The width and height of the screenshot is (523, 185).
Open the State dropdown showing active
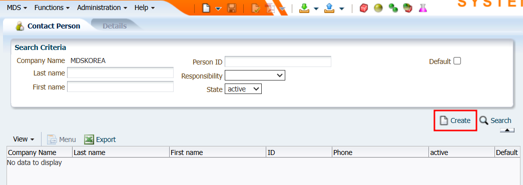tap(243, 89)
